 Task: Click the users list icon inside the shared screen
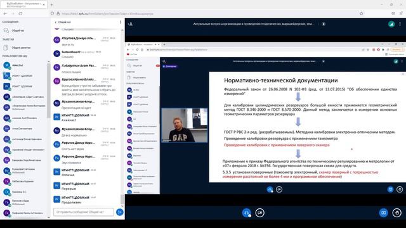pyautogui.click(x=164, y=61)
